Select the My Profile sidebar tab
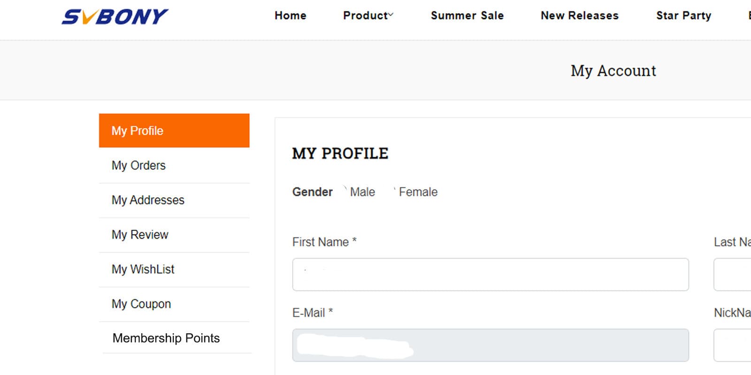751x375 pixels. point(174,131)
